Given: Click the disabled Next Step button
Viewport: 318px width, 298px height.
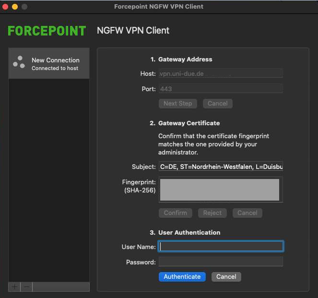Looking at the screenshot, I should 177,104.
